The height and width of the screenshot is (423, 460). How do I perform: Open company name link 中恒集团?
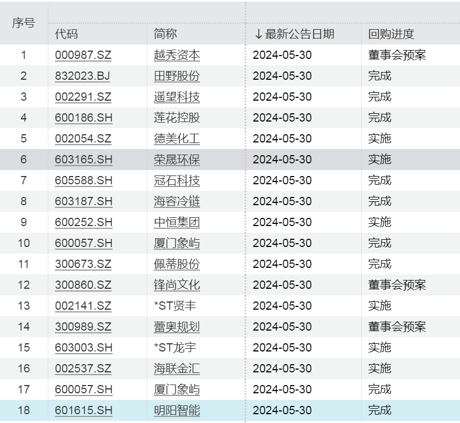point(177,222)
